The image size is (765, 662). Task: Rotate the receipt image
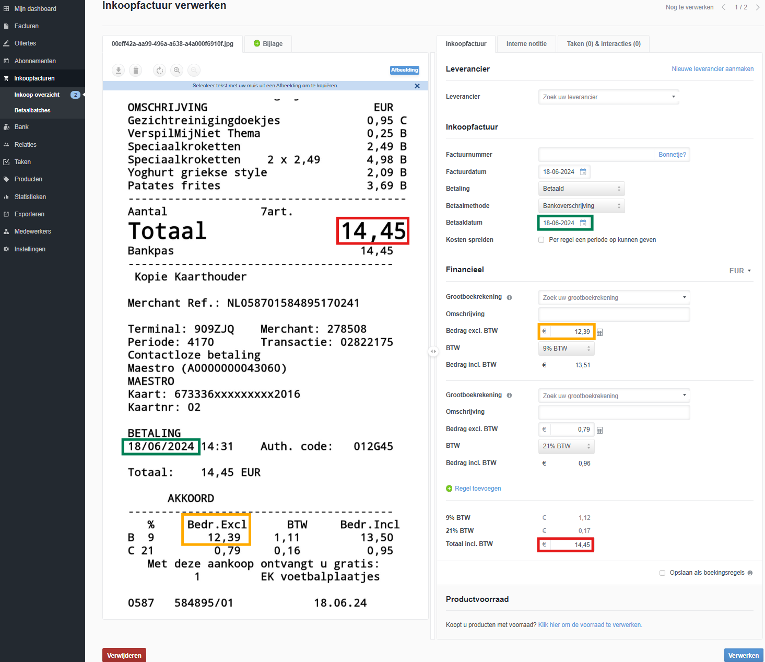coord(160,71)
